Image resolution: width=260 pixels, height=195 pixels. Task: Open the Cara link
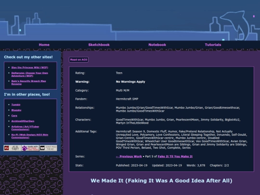click(14, 116)
